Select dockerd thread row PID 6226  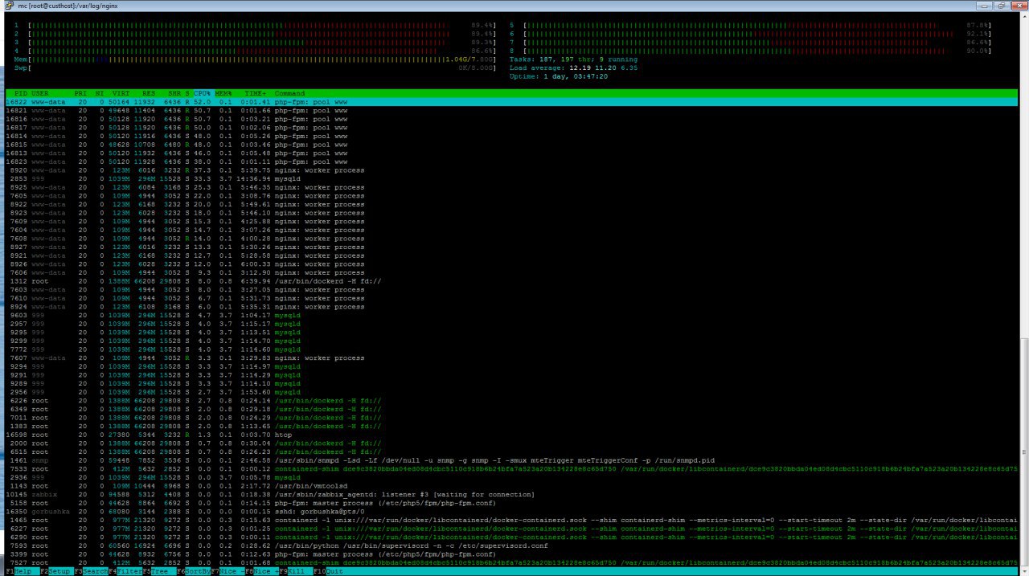pos(511,400)
